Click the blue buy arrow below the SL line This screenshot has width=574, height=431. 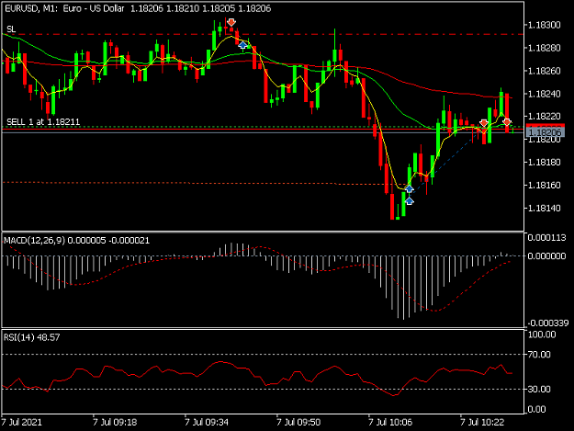point(242,45)
